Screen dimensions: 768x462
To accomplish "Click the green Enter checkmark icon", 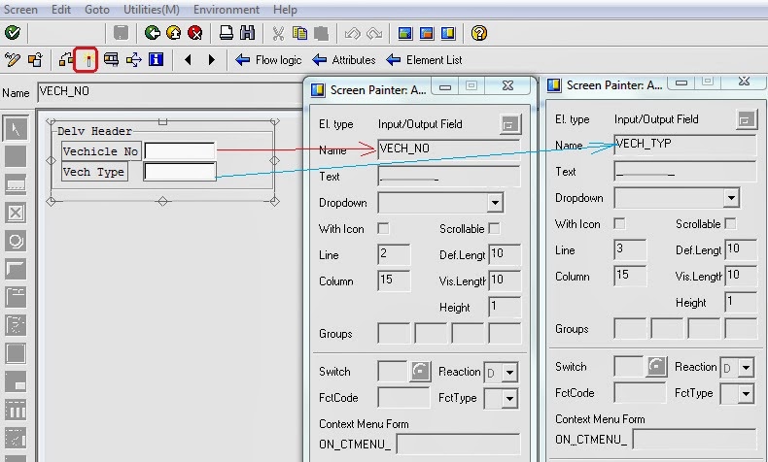I will [x=12, y=33].
